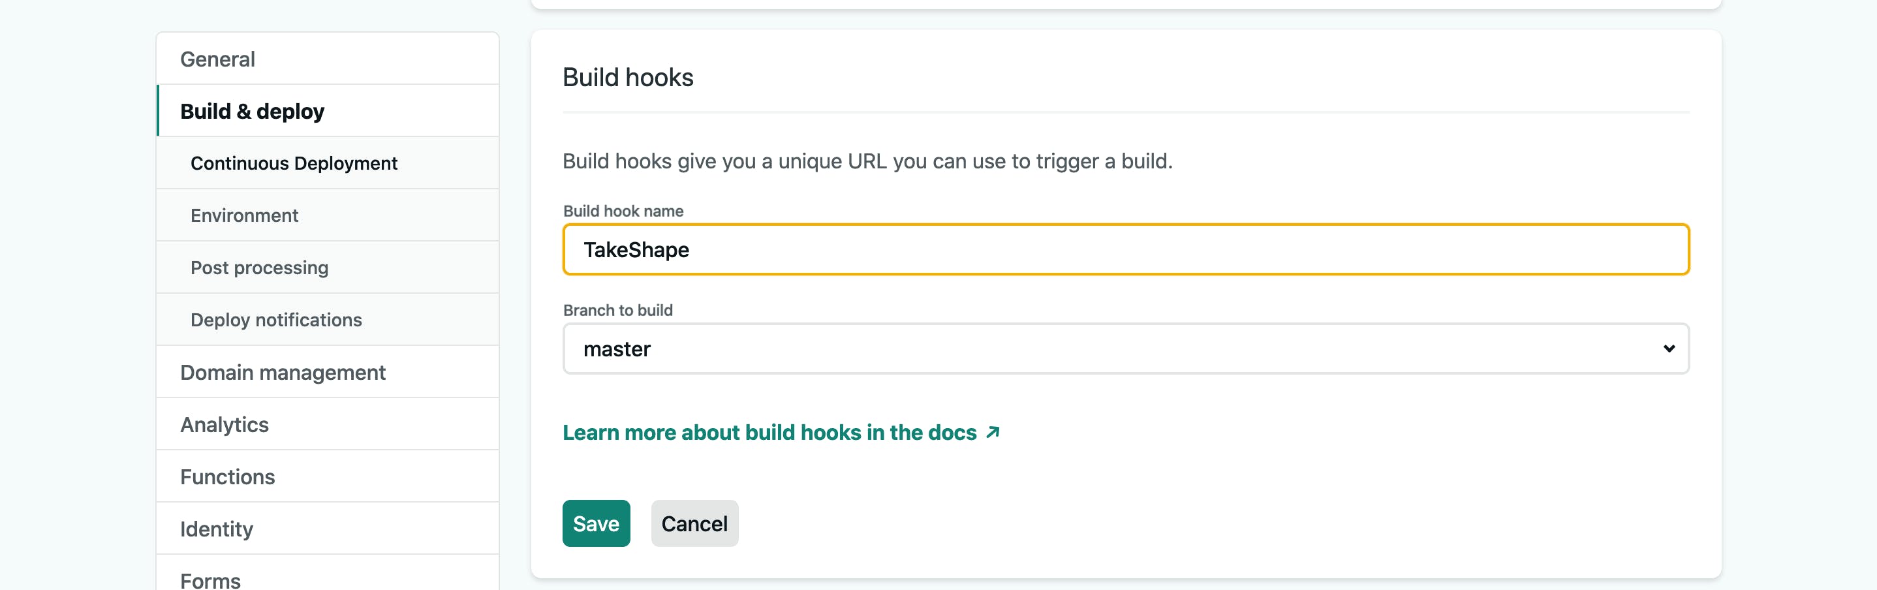Open the Analytics section
The width and height of the screenshot is (1877, 590).
coord(327,424)
